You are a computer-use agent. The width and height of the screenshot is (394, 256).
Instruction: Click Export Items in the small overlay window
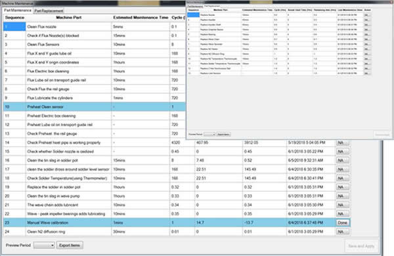223,135
